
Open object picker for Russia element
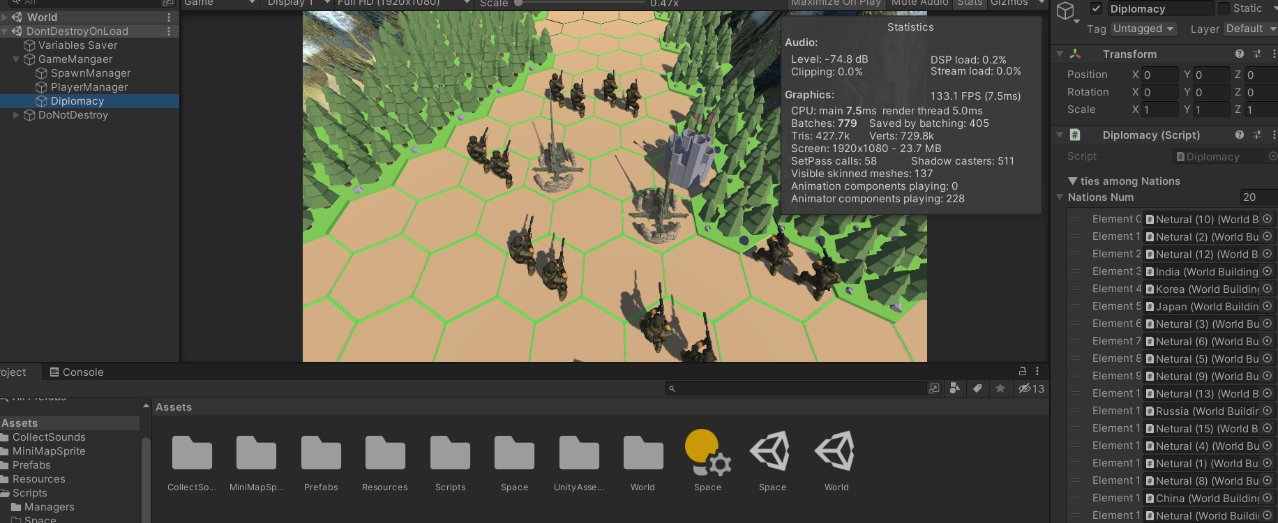(x=1268, y=411)
